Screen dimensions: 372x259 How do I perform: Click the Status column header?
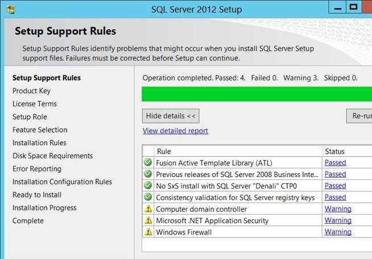[x=347, y=151]
